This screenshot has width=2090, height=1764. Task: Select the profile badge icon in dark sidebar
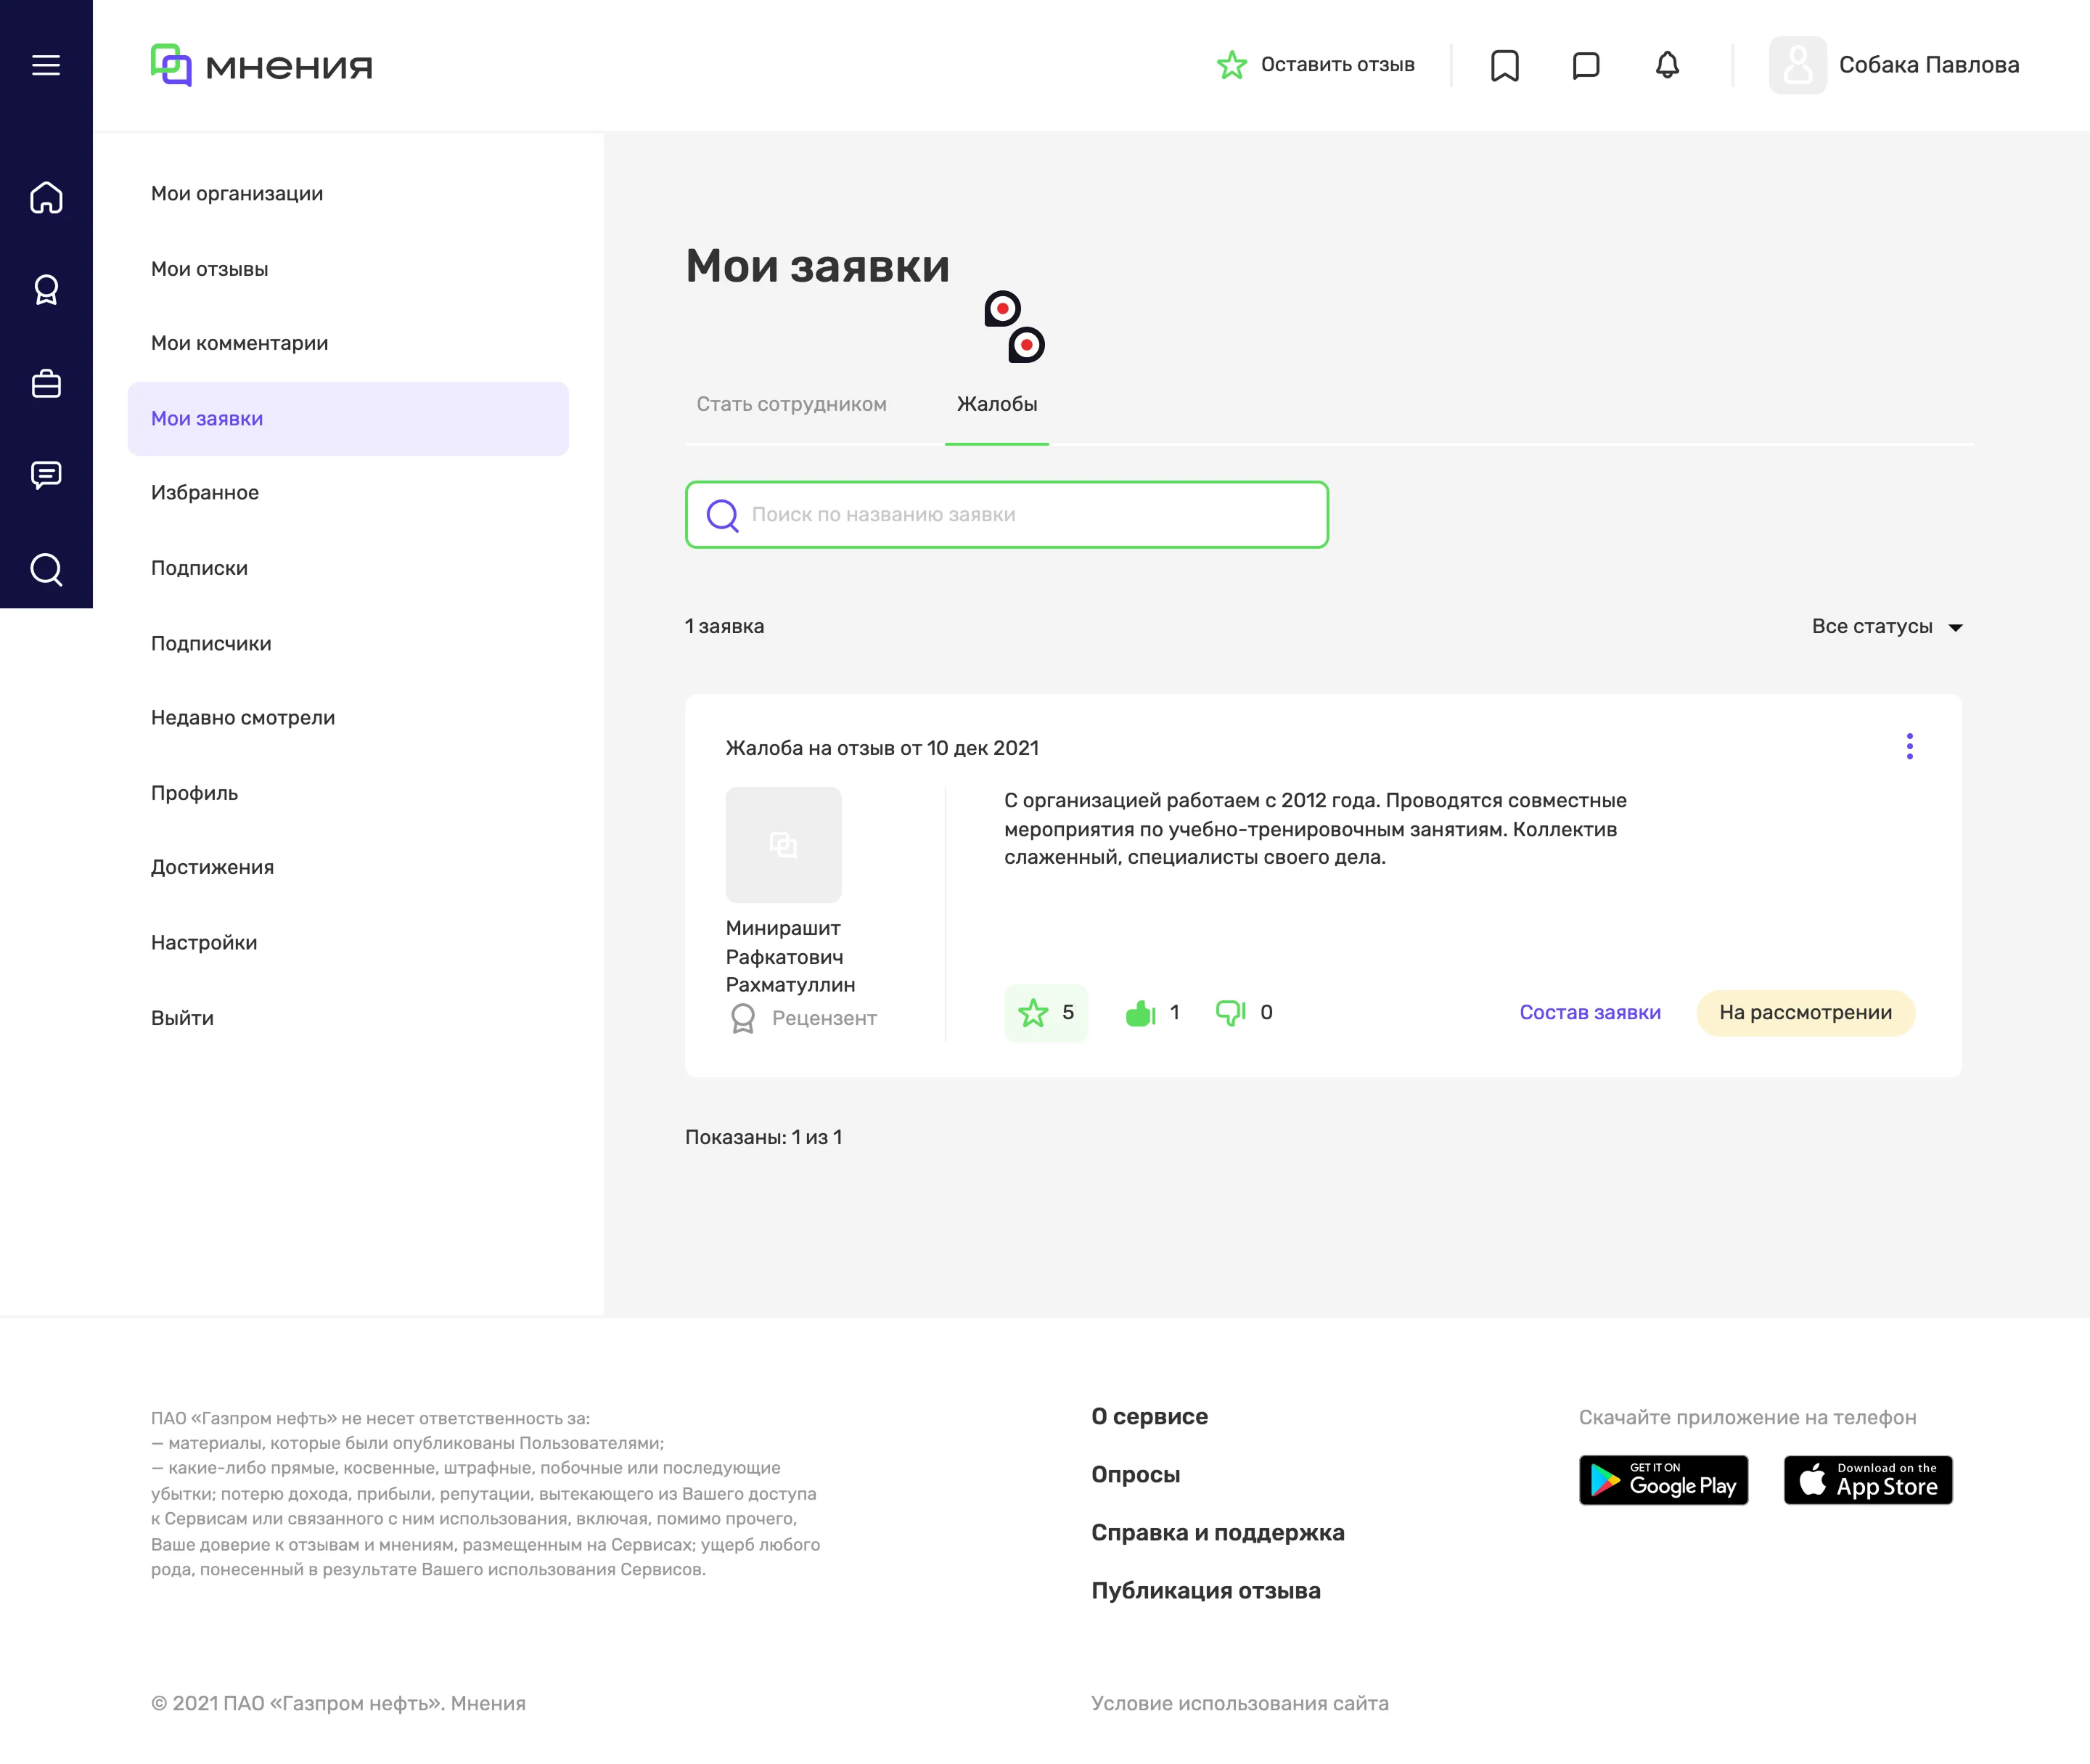pyautogui.click(x=45, y=289)
